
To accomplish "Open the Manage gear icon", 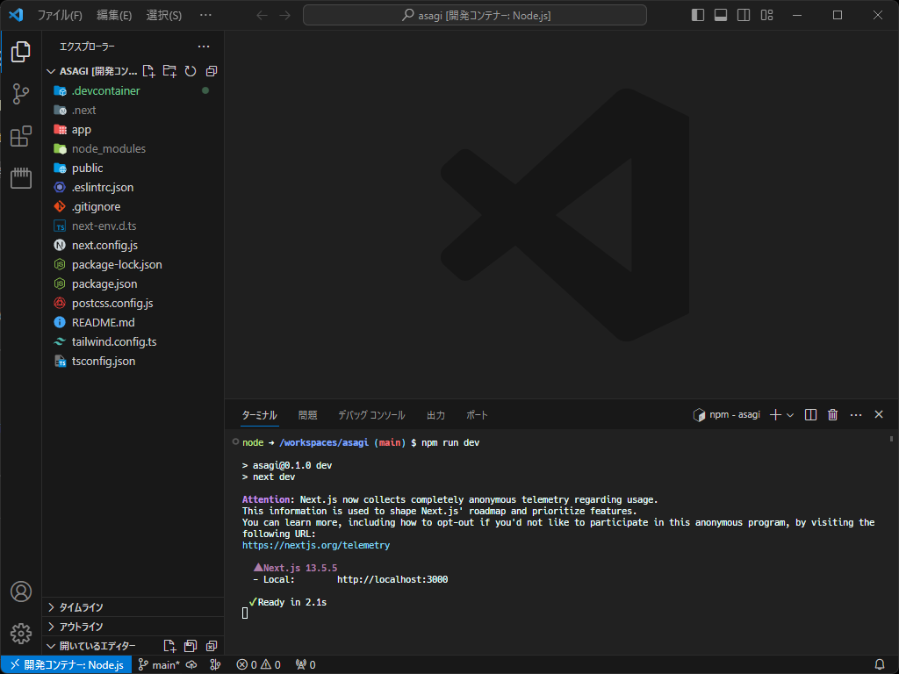I will pyautogui.click(x=21, y=634).
